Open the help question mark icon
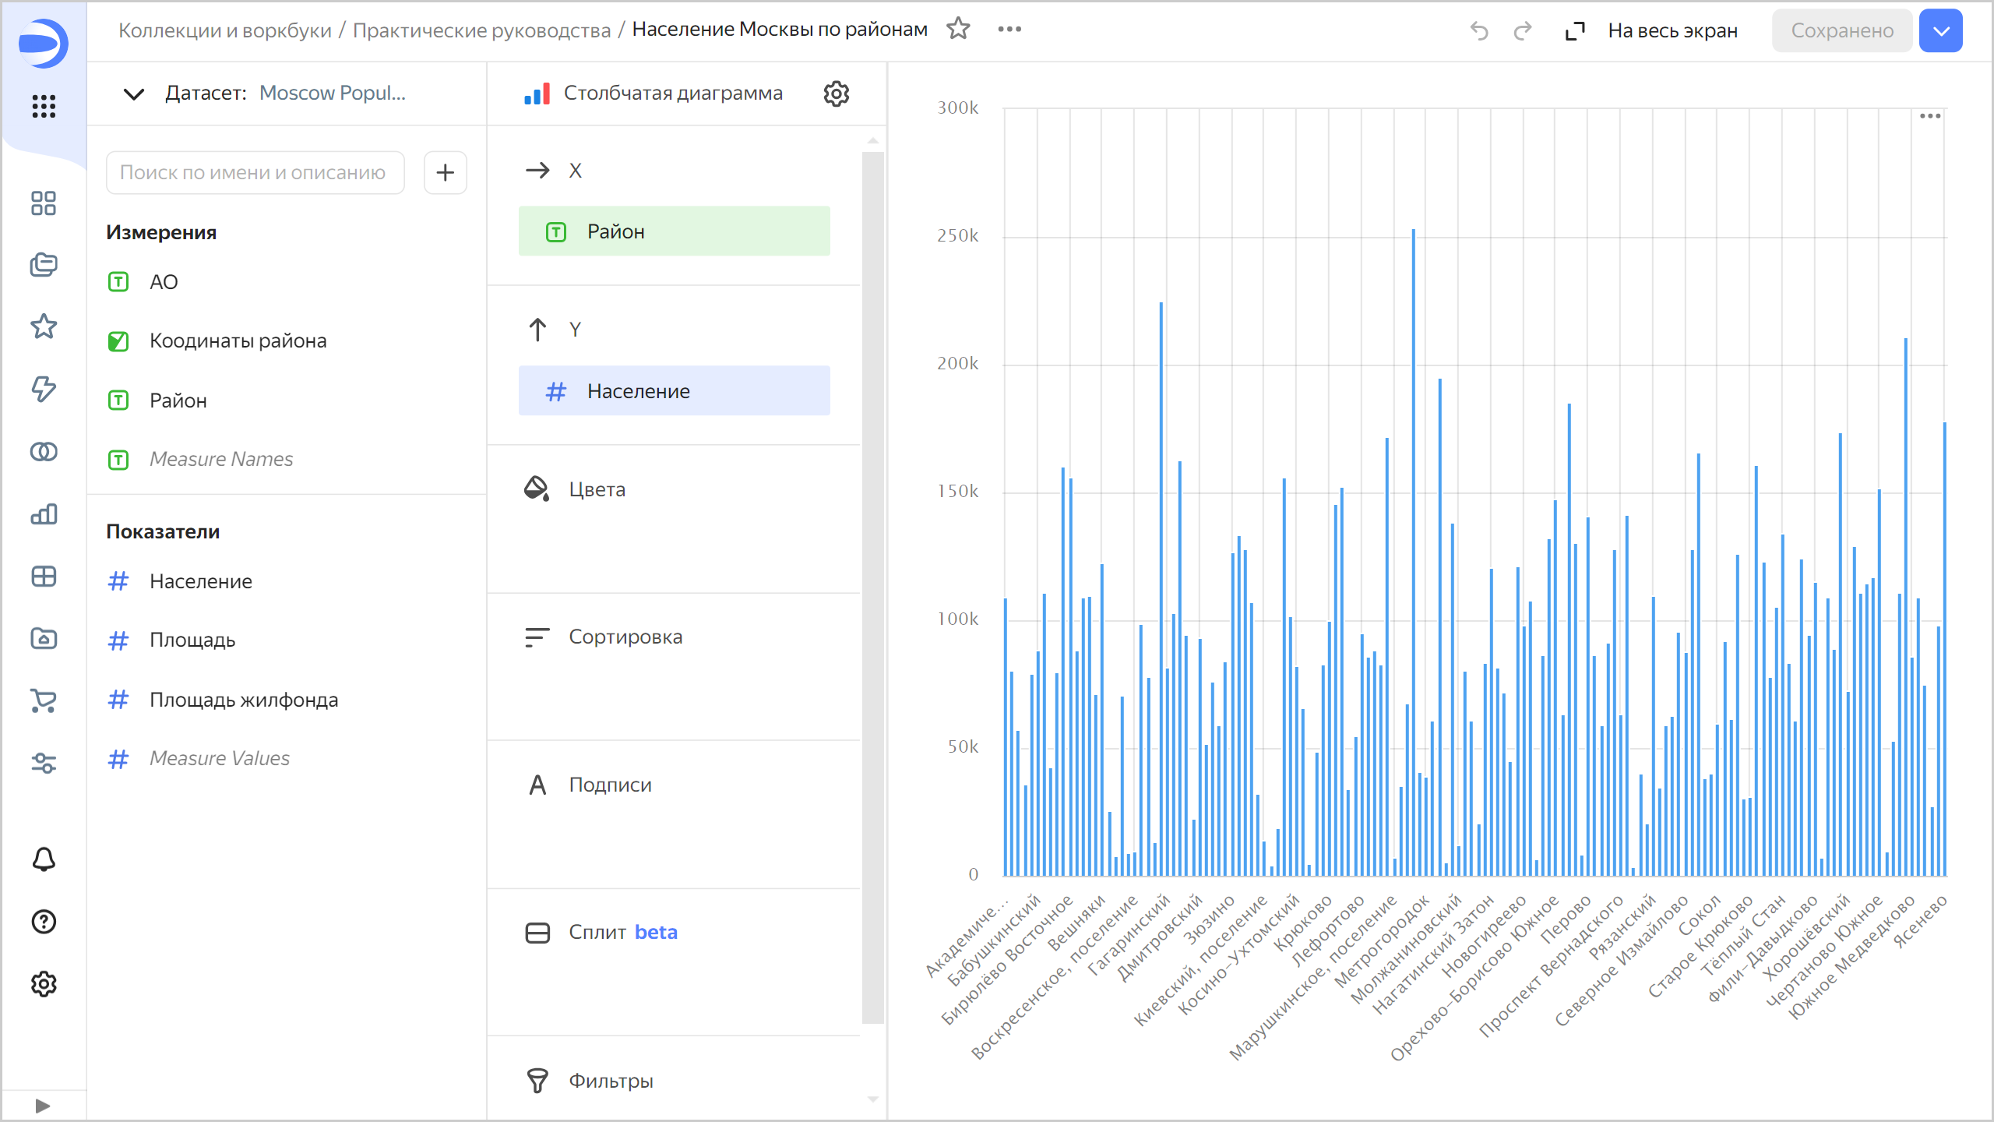 [44, 922]
